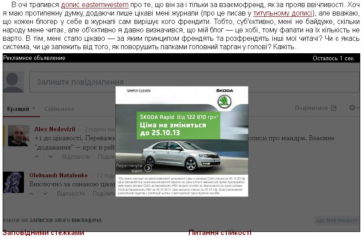Open the 'титульному дописі' link
362x239 pixels.
click(283, 13)
